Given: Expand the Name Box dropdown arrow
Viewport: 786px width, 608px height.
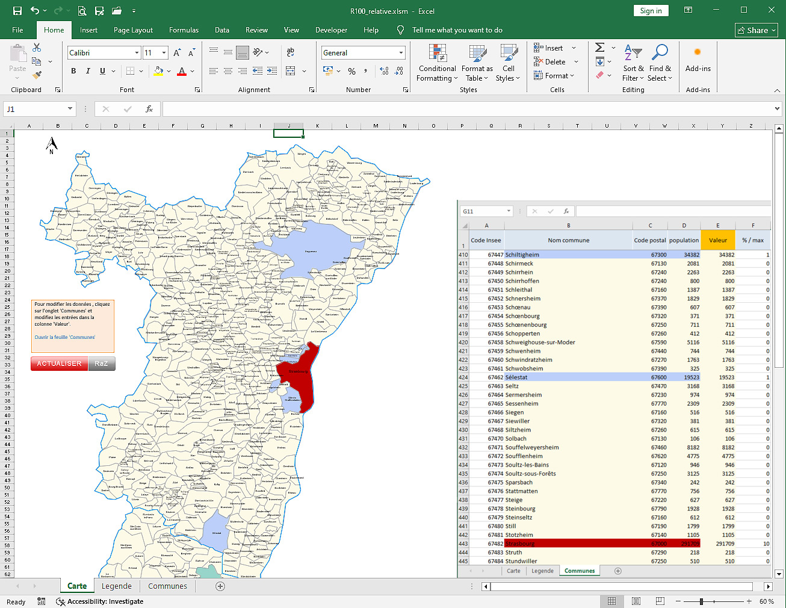Looking at the screenshot, I should coord(70,109).
